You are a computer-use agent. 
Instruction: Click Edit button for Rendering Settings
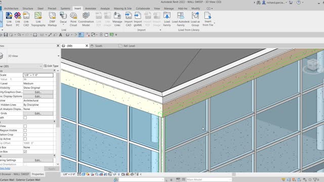(38, 160)
